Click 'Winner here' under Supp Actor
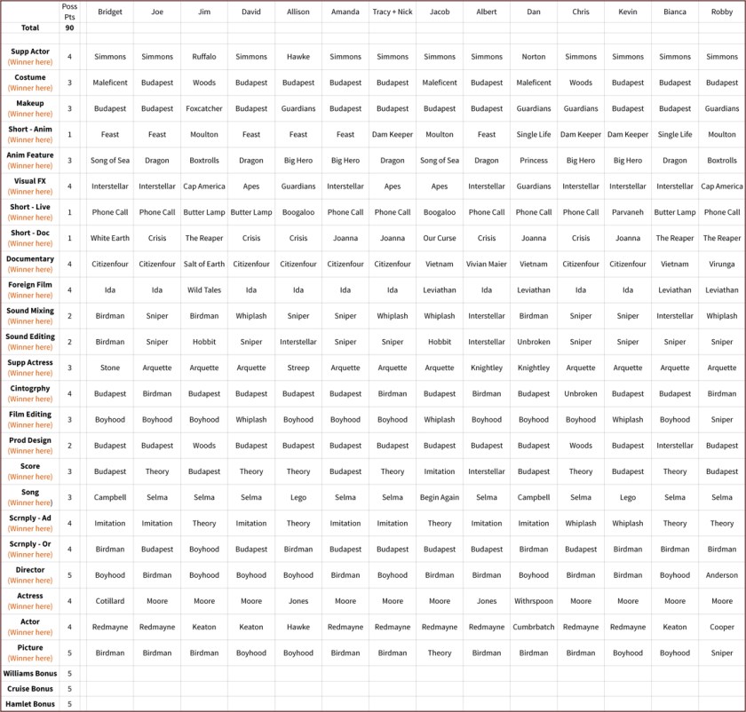Viewport: 746px width, 712px height. pyautogui.click(x=30, y=62)
